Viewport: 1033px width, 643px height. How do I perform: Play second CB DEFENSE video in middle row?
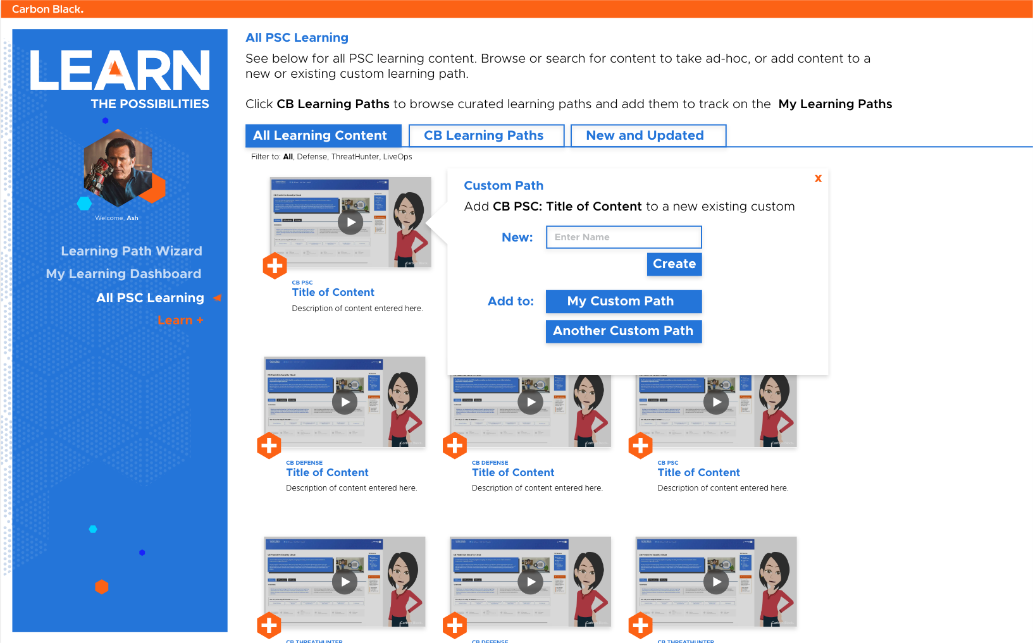point(531,401)
